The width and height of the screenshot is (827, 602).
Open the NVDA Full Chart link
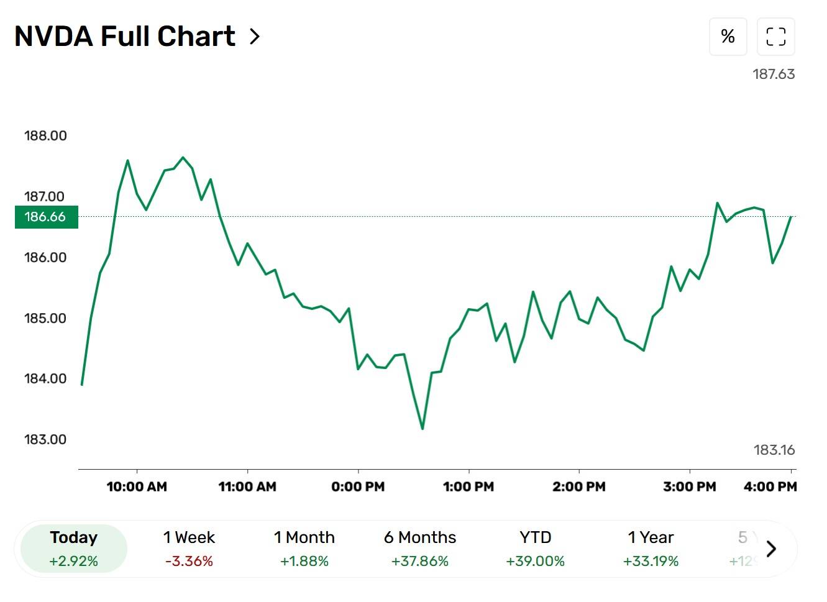125,37
